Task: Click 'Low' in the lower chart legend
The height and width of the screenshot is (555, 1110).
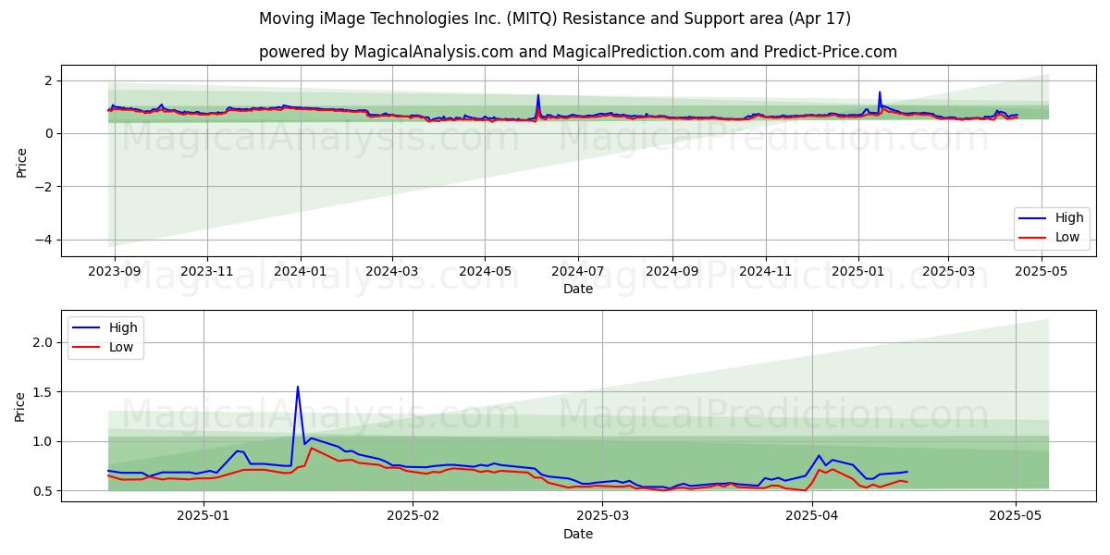Action: click(x=121, y=347)
